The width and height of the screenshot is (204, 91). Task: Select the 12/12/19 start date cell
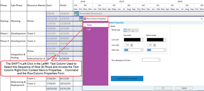point(53,43)
